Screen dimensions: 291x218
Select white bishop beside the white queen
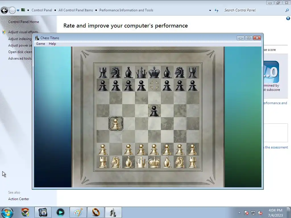(x=129, y=162)
